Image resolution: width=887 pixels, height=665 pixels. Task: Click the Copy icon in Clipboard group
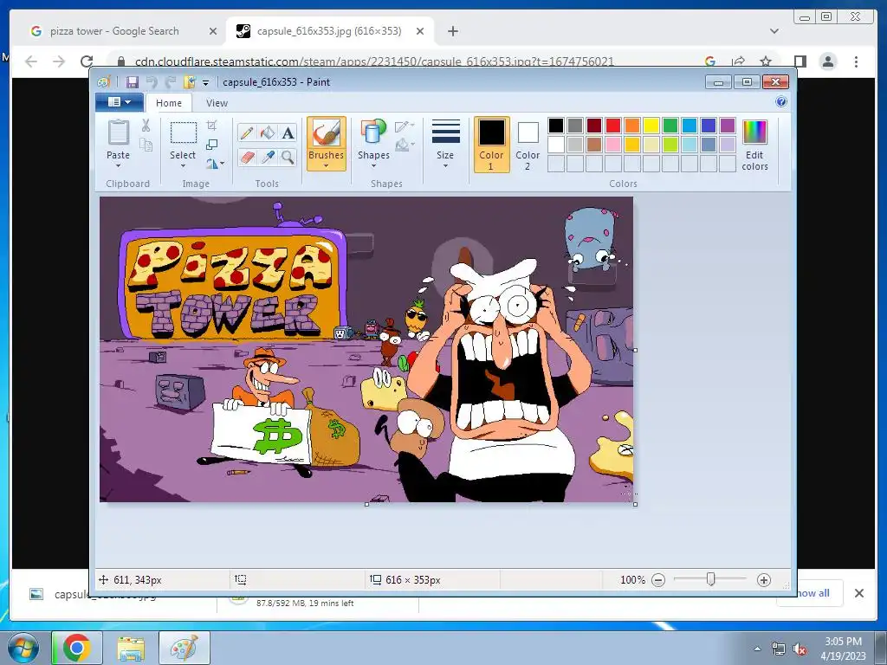point(146,145)
